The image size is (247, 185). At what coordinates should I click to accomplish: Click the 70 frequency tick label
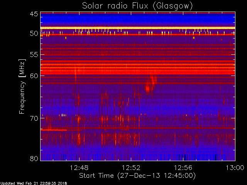pos(34,118)
